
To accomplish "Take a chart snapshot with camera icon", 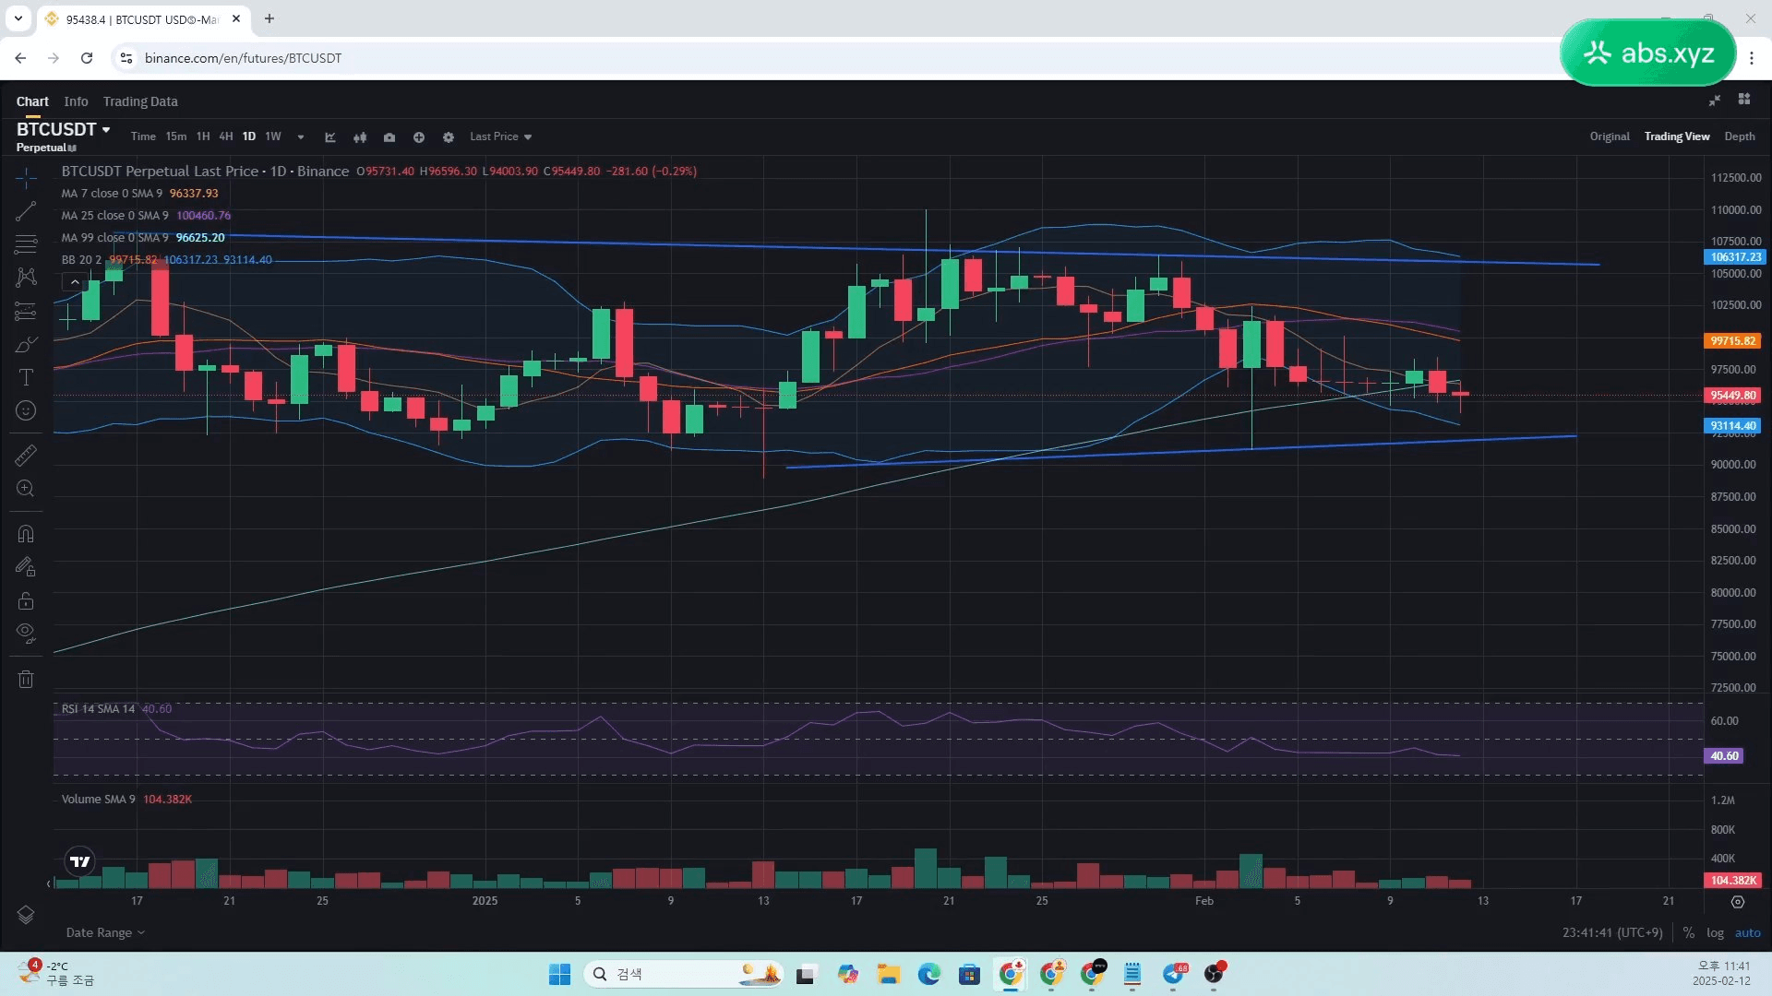I will coord(389,136).
